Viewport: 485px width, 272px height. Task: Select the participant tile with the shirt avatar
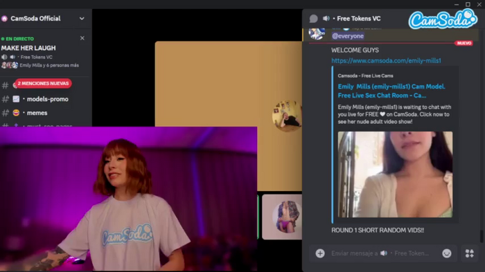click(x=282, y=217)
